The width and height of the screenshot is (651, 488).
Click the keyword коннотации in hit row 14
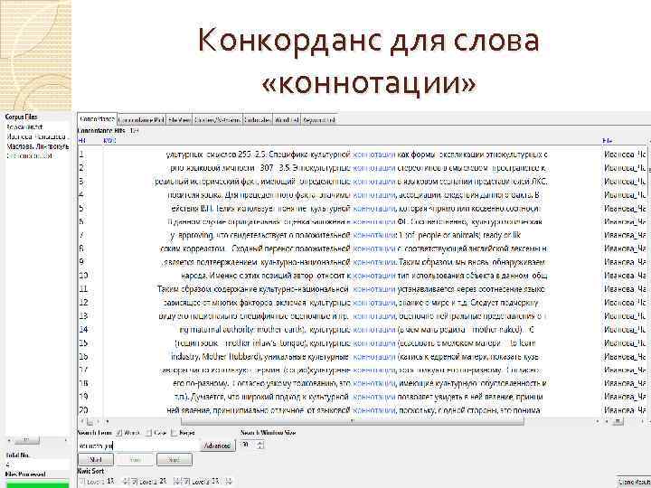pos(373,330)
